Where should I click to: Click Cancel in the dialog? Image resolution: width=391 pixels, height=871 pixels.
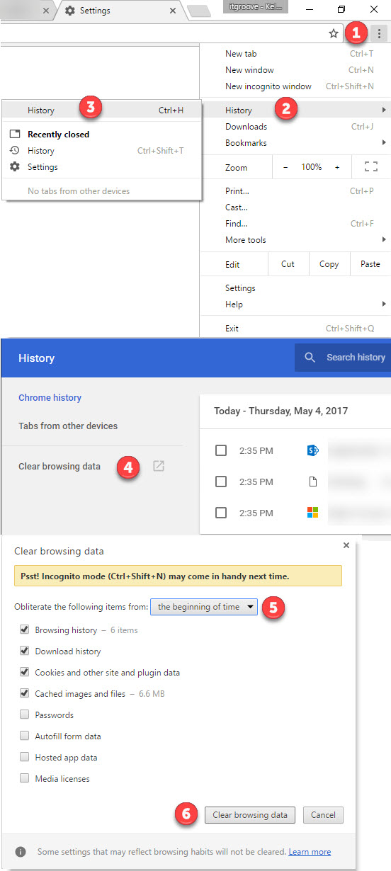(x=324, y=815)
